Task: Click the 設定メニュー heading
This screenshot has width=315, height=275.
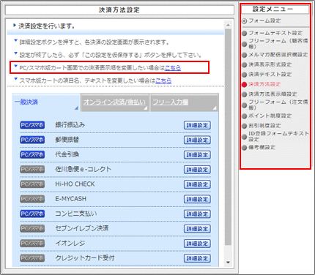Action: (x=273, y=9)
